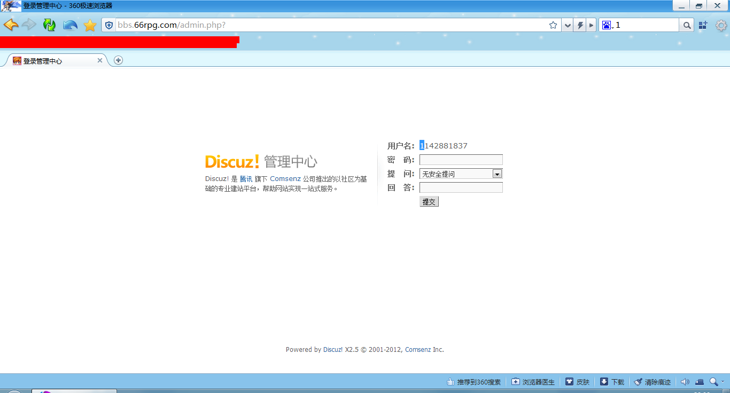Bookmark page with the outline star icon
The width and height of the screenshot is (730, 393).
(x=553, y=25)
